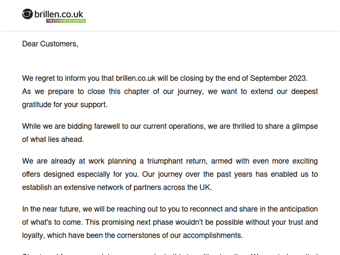Click the round glasses logo icon

[28, 14]
